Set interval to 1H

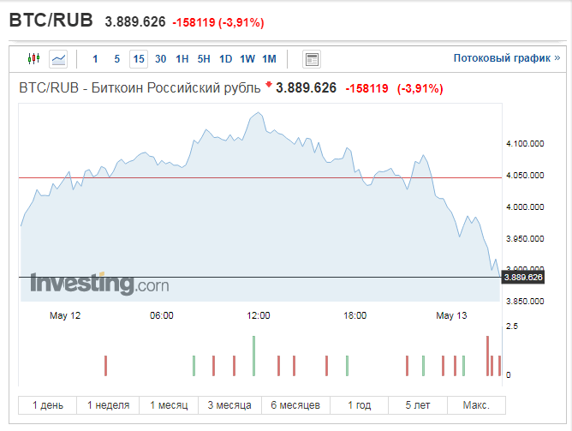[x=182, y=59]
